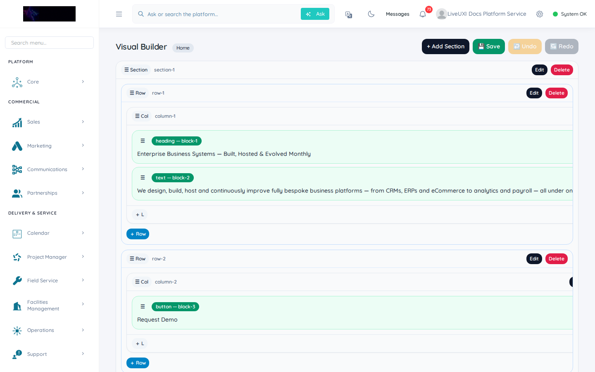Click the Communications icon in sidebar
Image resolution: width=595 pixels, height=372 pixels.
(17, 169)
